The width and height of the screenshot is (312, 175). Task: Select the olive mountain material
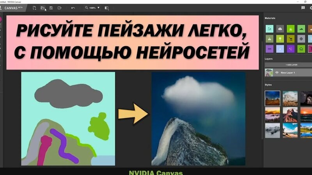point(269,39)
